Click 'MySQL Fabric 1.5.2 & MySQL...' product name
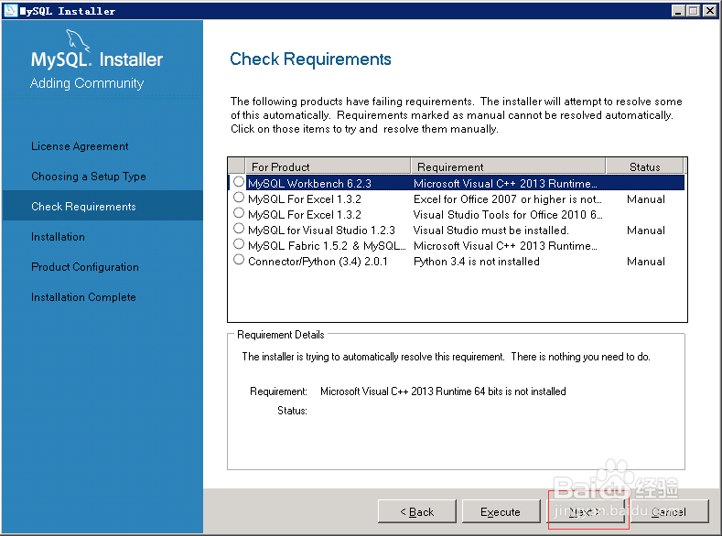 click(x=327, y=246)
